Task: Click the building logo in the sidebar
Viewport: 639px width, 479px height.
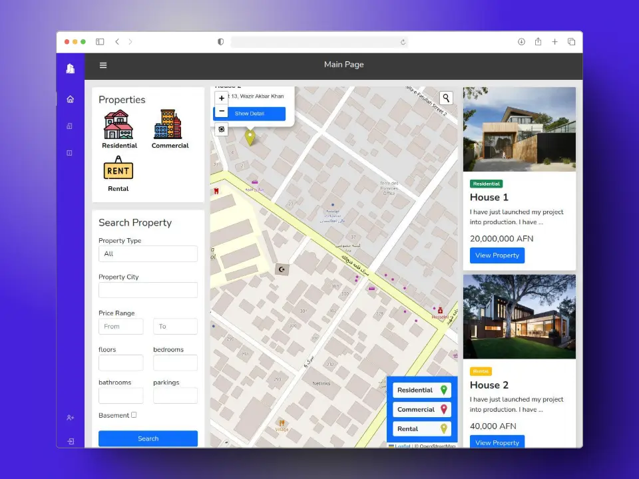Action: click(x=71, y=69)
